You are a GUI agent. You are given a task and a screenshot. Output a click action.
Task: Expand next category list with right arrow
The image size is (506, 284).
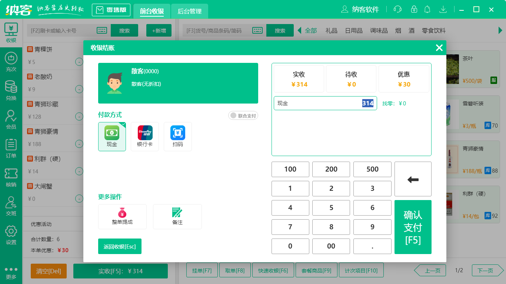[501, 30]
